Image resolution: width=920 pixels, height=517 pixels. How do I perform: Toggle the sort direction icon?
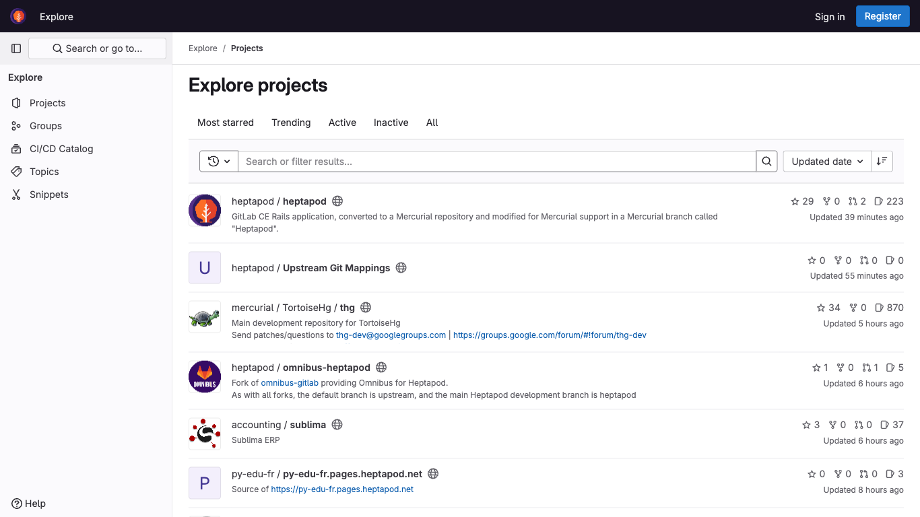[x=882, y=162]
